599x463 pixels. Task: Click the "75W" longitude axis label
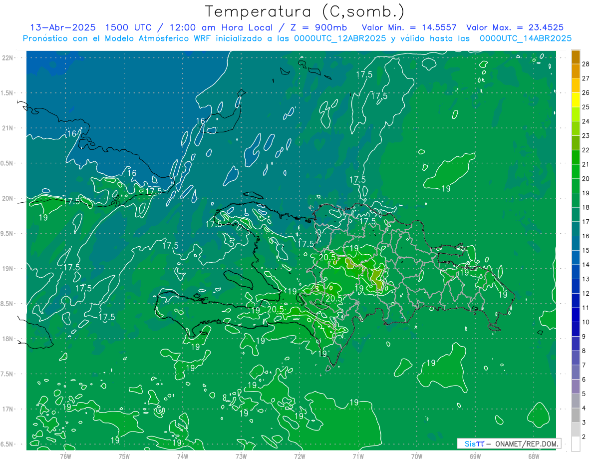point(124,456)
